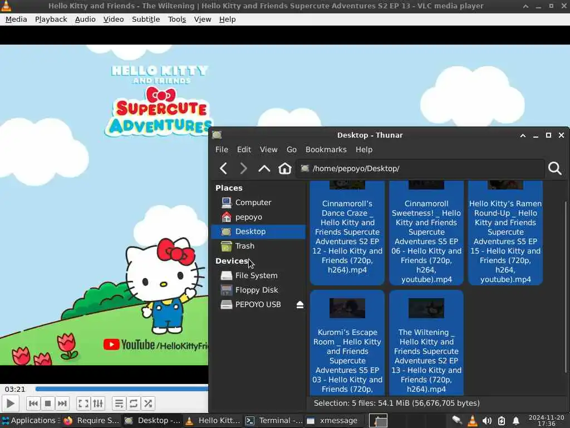570x428 pixels.
Task: Click The Wiltening video thumbnail
Action: [x=426, y=308]
